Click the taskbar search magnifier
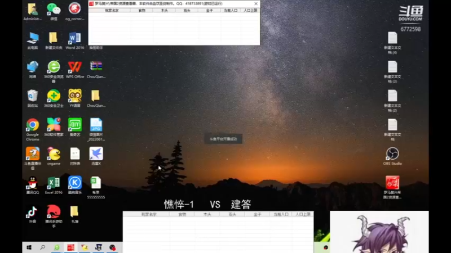Image resolution: width=451 pixels, height=253 pixels. tap(43, 247)
